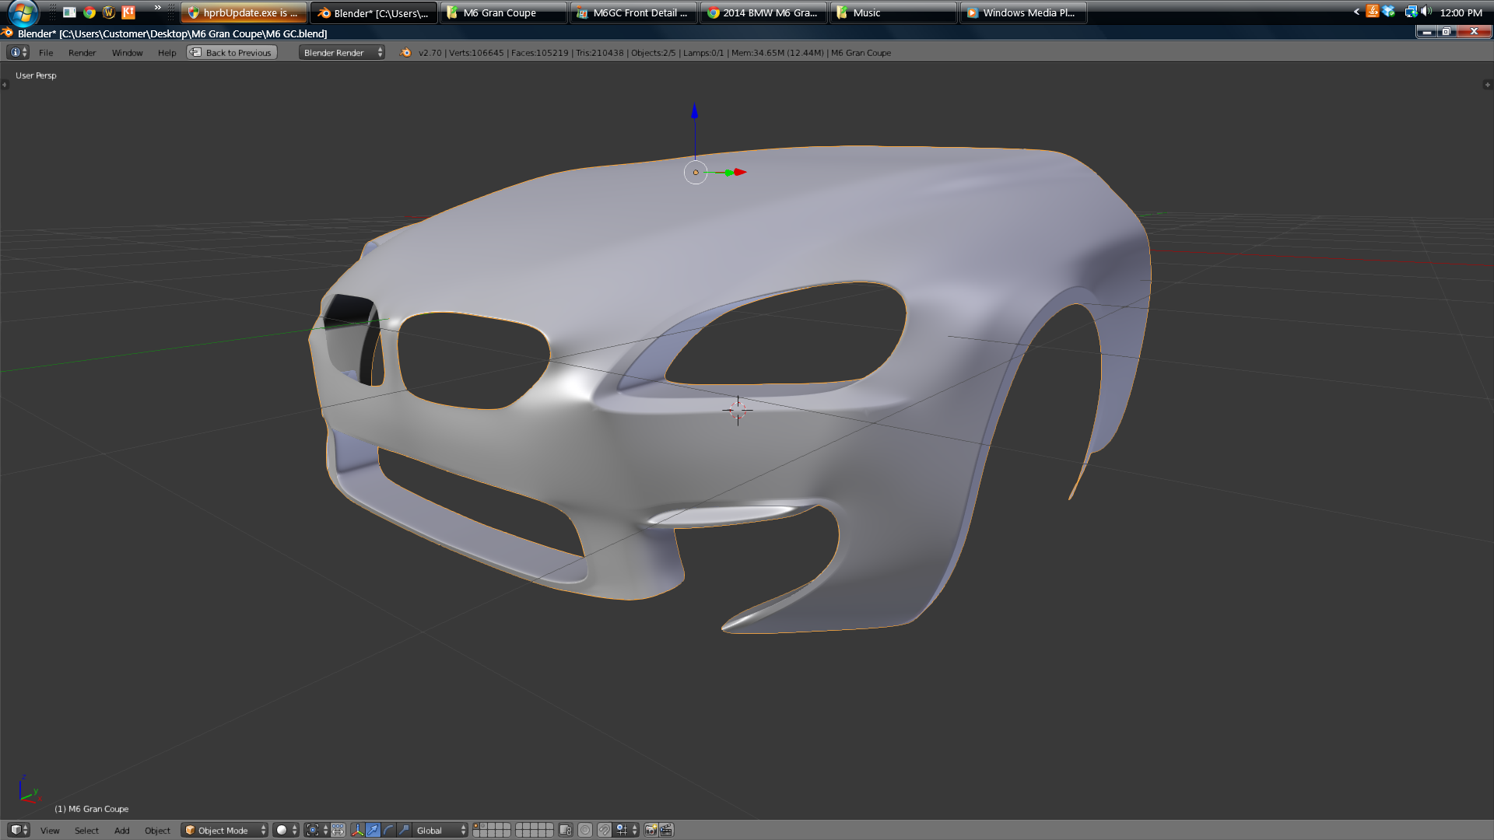Click the Java update tray icon

pyautogui.click(x=1373, y=12)
